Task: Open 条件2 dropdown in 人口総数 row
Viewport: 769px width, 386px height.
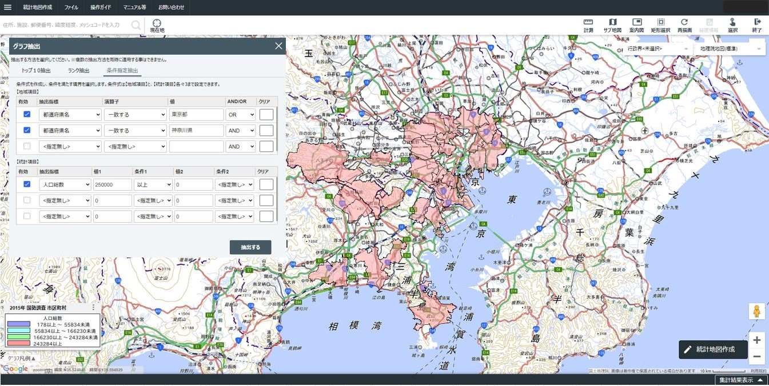Action: [234, 184]
